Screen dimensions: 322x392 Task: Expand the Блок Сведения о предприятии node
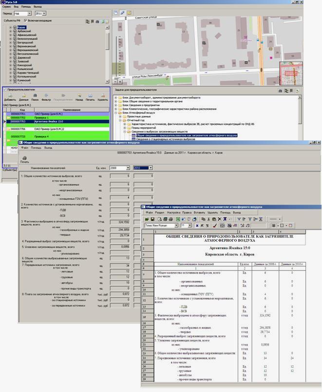click(x=116, y=105)
